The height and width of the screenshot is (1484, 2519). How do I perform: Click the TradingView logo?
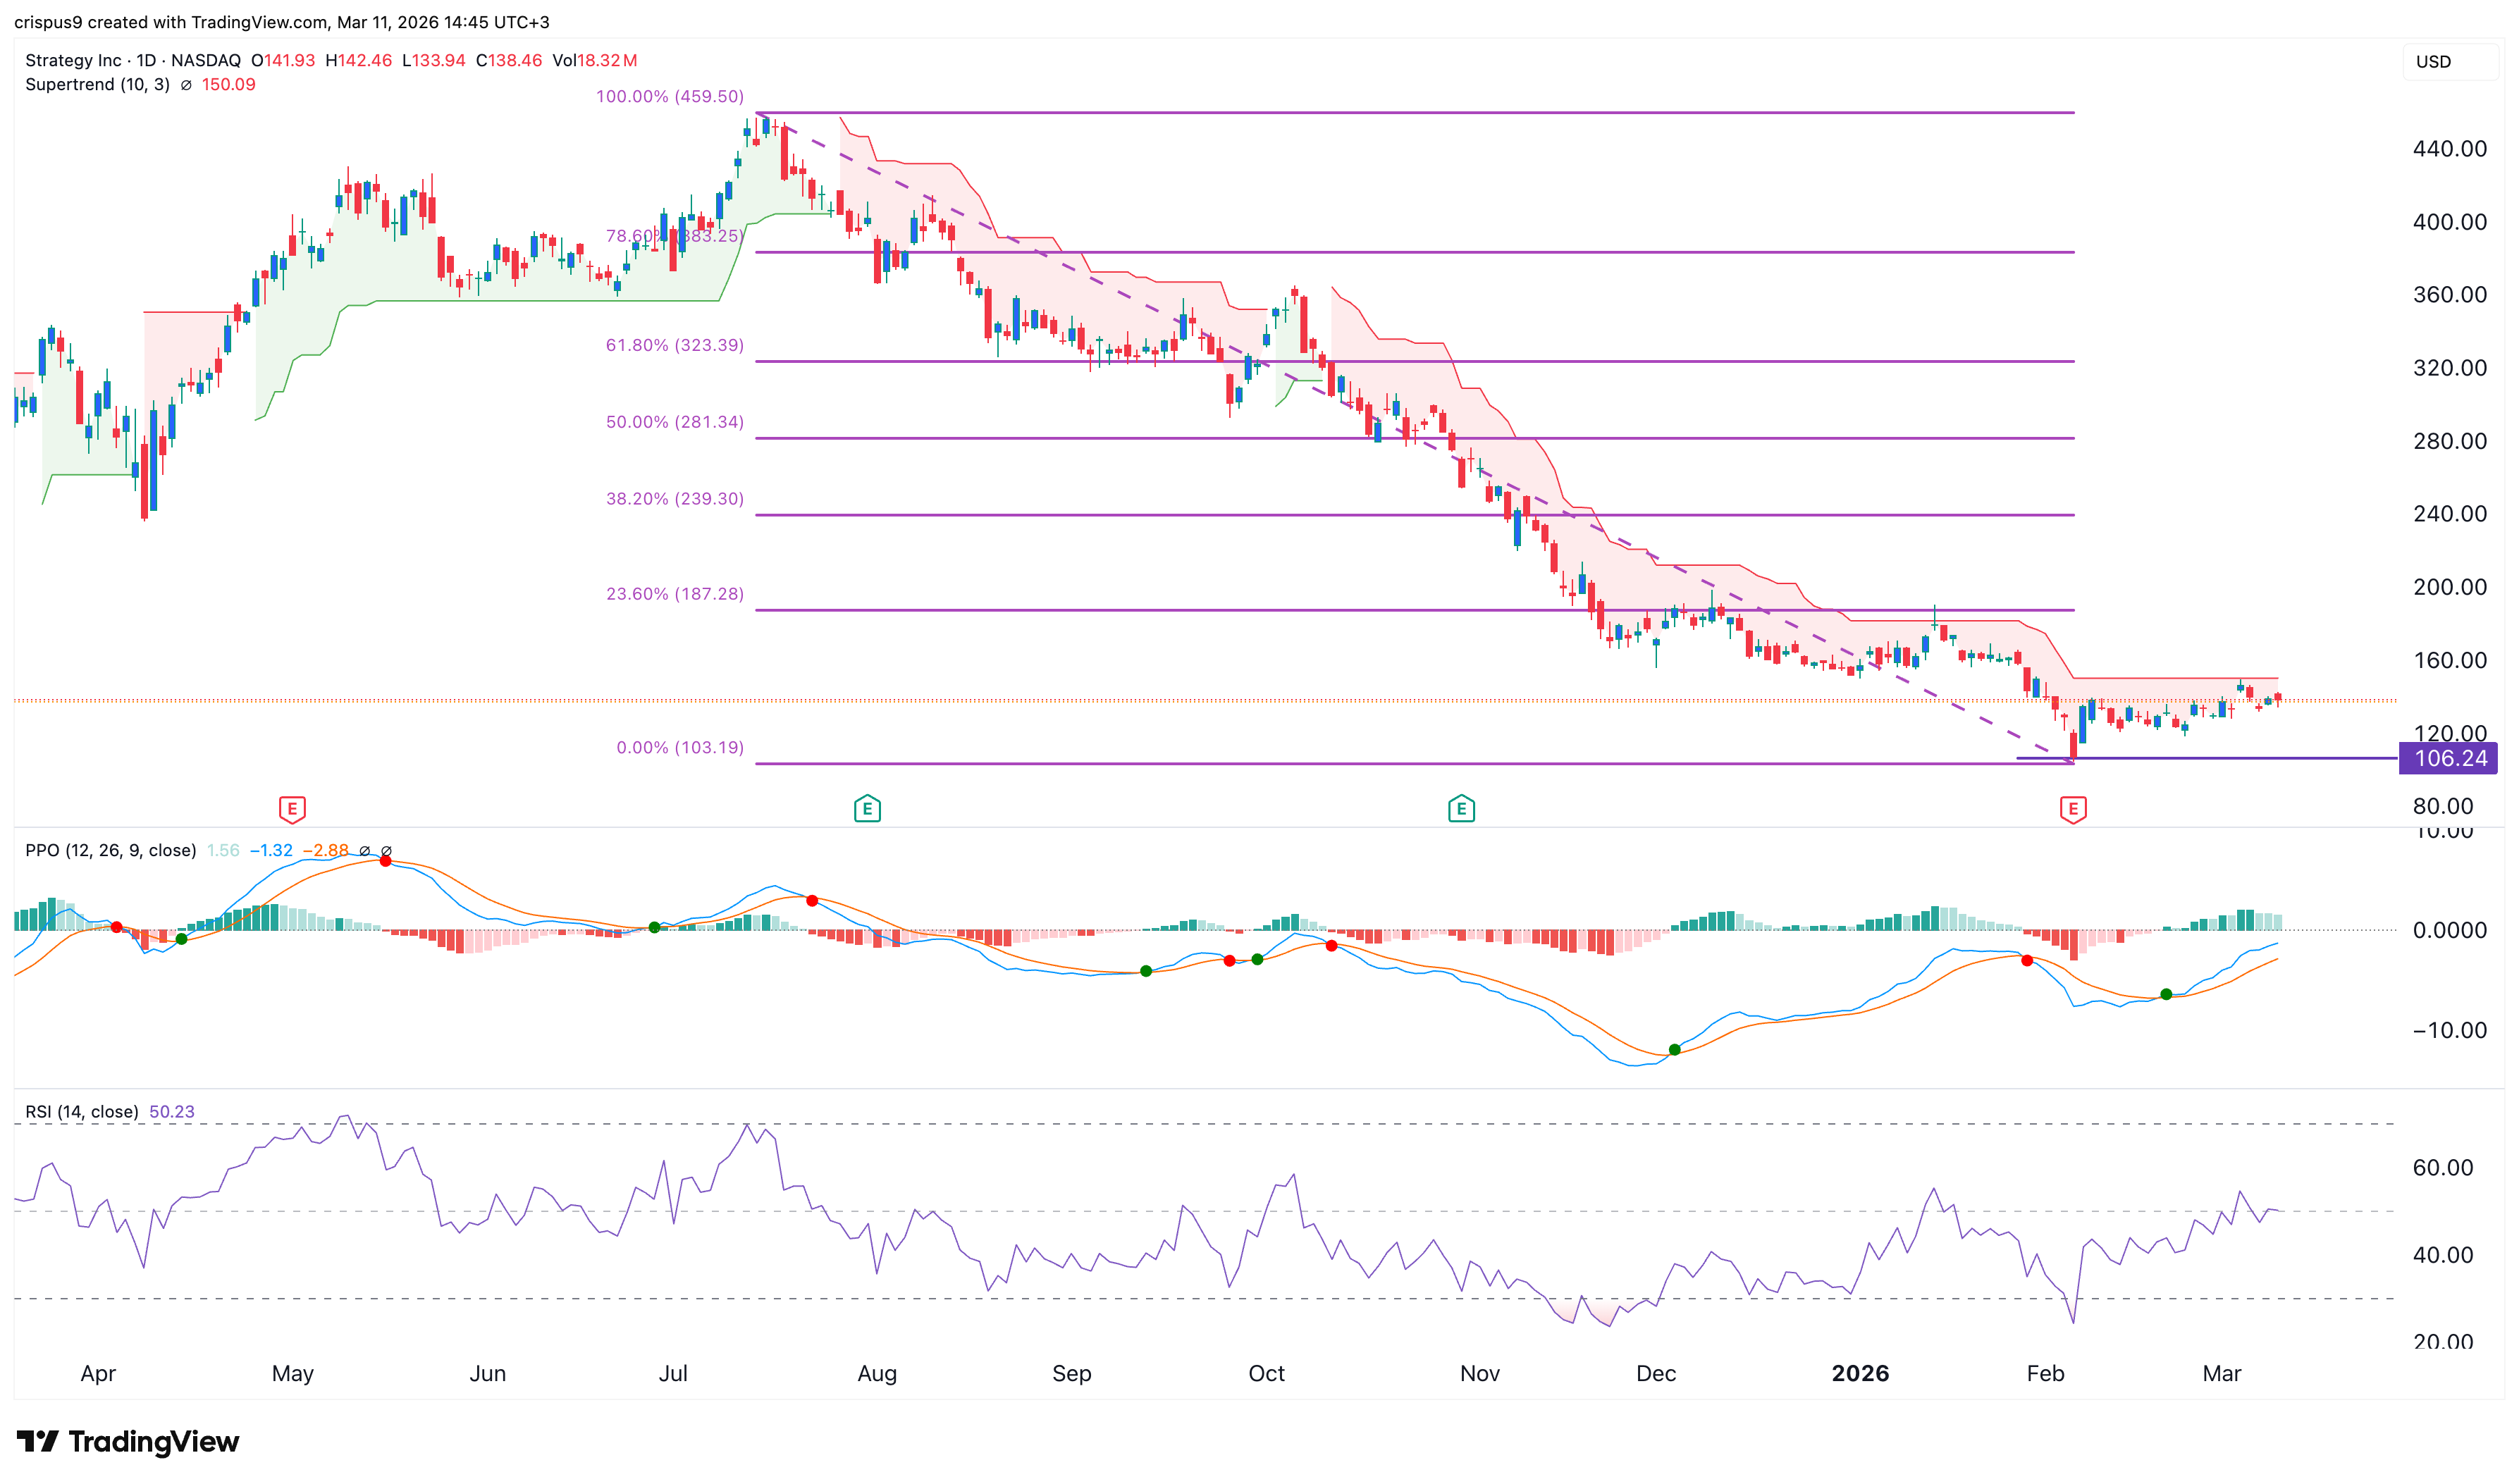point(128,1441)
